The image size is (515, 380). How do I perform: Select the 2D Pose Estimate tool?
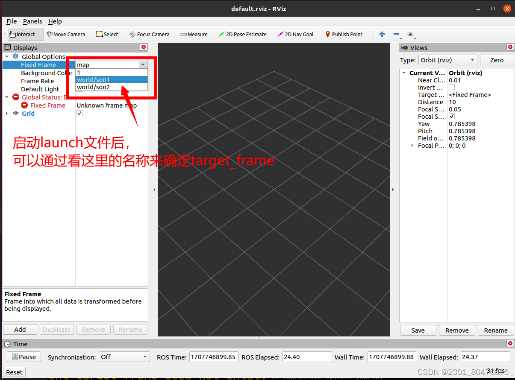(242, 34)
